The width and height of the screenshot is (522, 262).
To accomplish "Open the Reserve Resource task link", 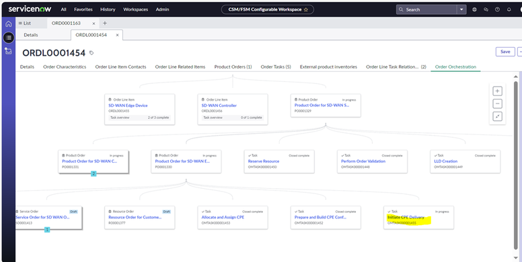I will tap(264, 161).
